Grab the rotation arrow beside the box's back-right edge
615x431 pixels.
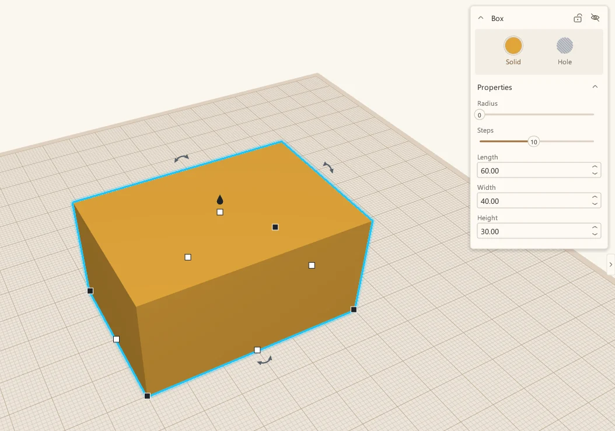[329, 167]
